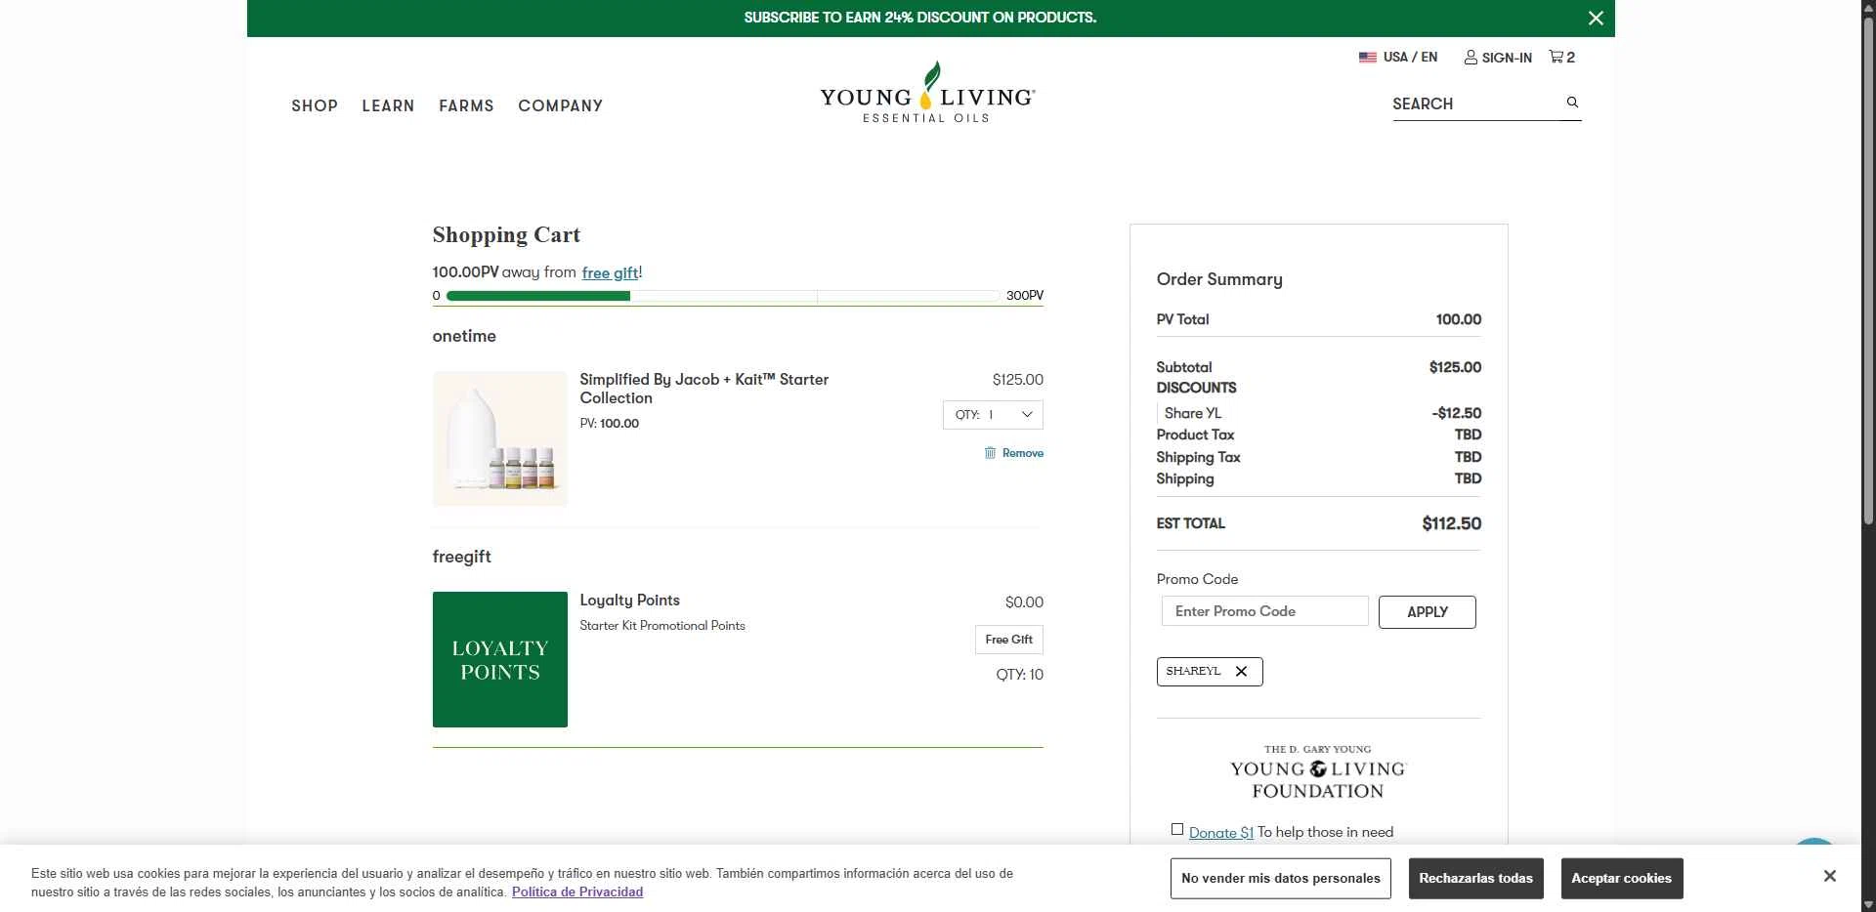This screenshot has height=912, width=1876.
Task: Click the Young Living Foundation logo
Action: (x=1317, y=772)
